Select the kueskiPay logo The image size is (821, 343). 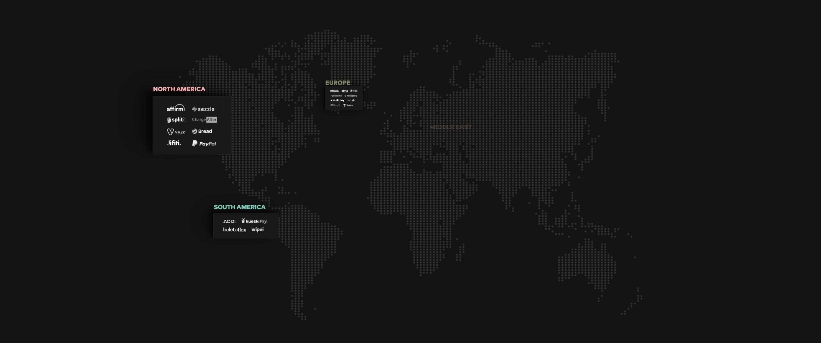(x=254, y=221)
